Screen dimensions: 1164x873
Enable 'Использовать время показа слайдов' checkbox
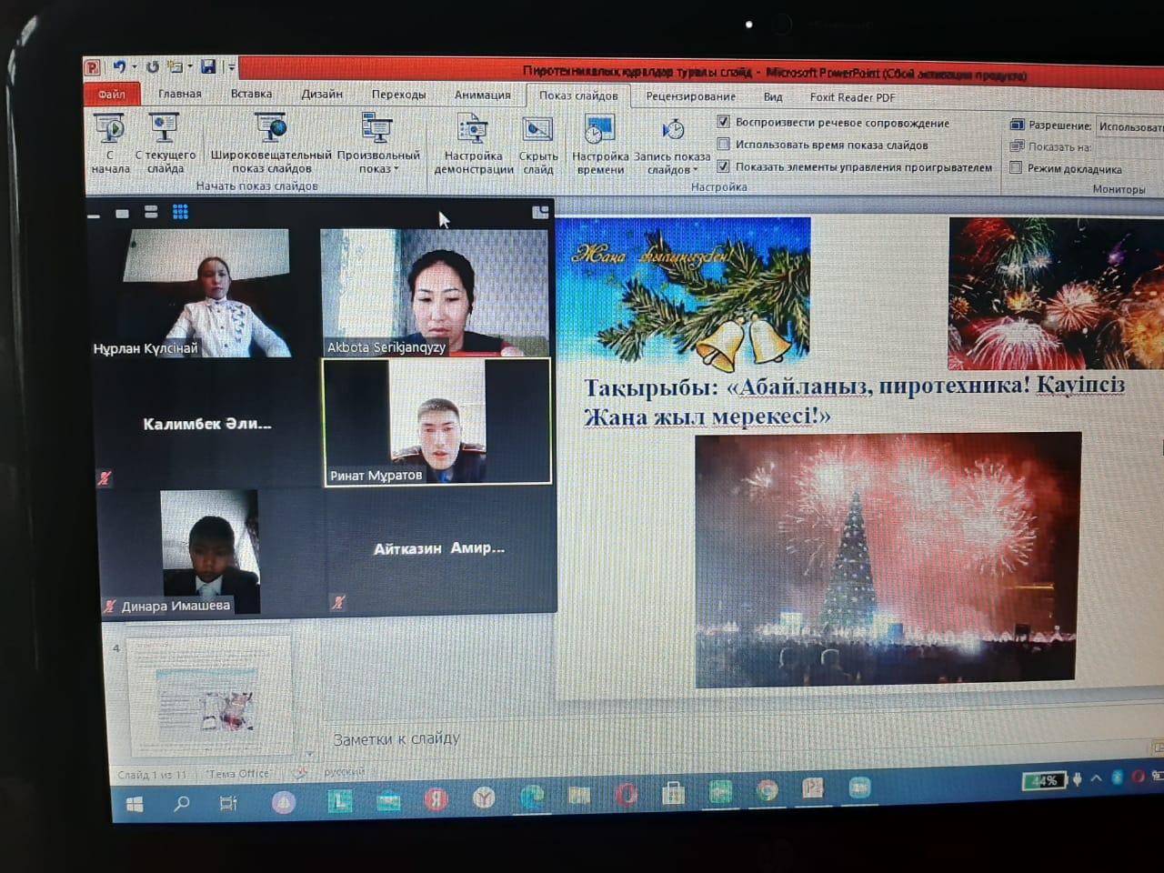pos(724,145)
